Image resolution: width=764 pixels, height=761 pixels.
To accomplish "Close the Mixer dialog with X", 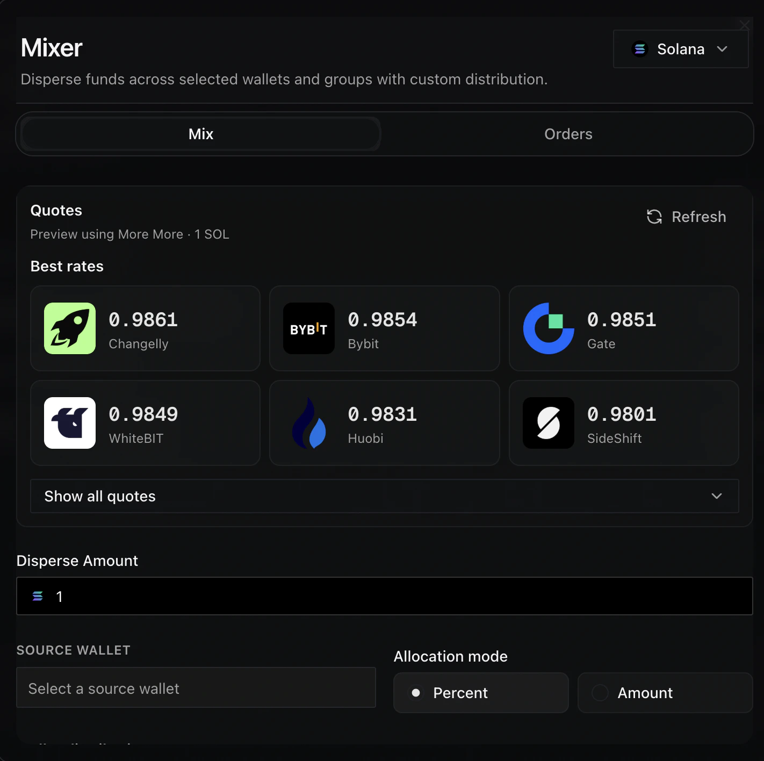I will pyautogui.click(x=745, y=25).
